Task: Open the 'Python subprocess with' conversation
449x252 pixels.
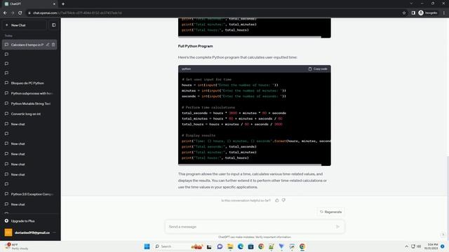Action: (x=29, y=93)
